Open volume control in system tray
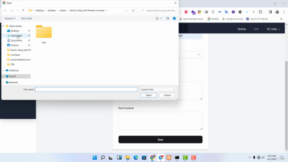288x162 pixels. [x=263, y=157]
